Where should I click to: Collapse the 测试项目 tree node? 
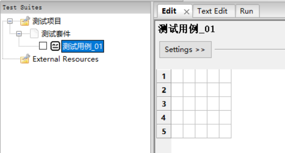[10, 21]
